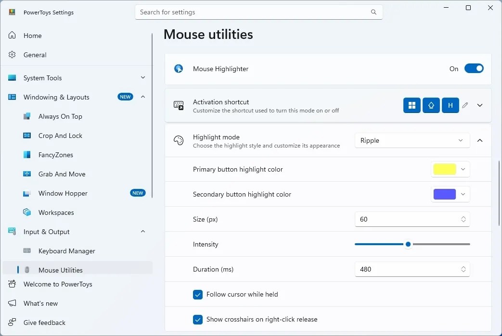502x336 pixels.
Task: Click the Home house icon
Action: (12, 35)
